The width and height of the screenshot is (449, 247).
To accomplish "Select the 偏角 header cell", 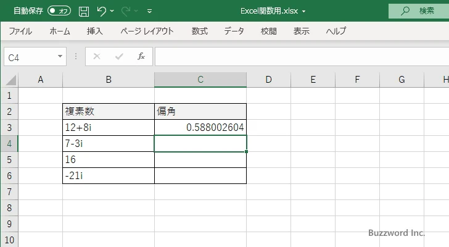I will click(200, 112).
